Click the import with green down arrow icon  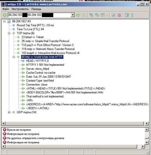coord(91,15)
